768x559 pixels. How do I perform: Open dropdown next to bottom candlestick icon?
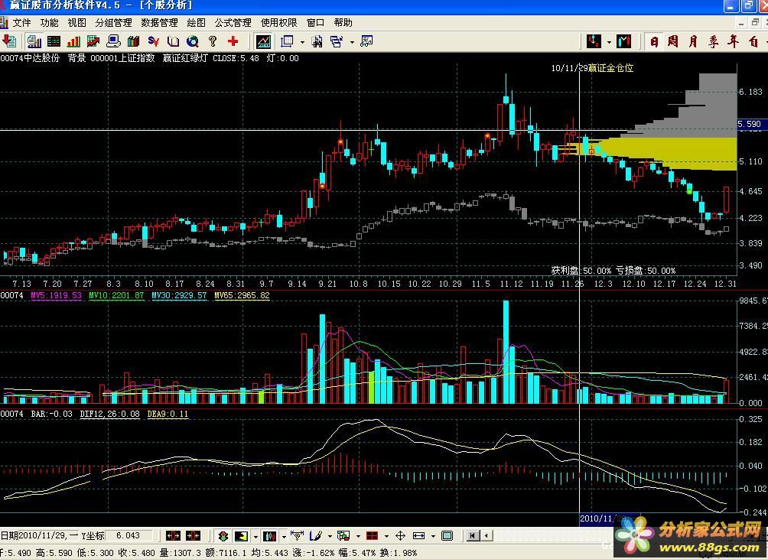point(284,537)
